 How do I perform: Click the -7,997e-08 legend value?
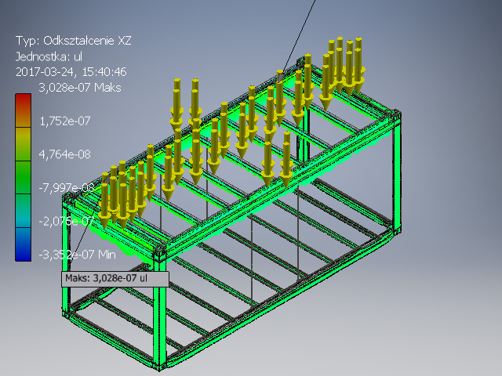pyautogui.click(x=64, y=187)
